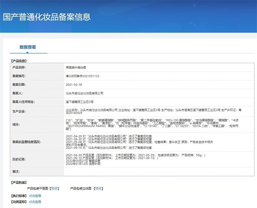Click the 2022年05月27日 备案变更 history entry
Viewport: 257px width, 208px height.
[x=83, y=161]
